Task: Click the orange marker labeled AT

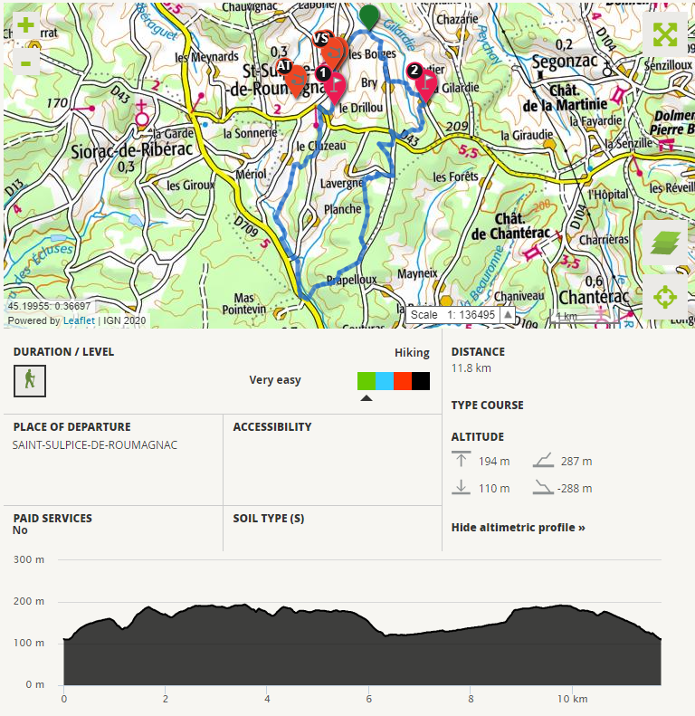Action: (295, 80)
